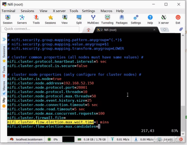Click the nifi.cluster.node.max.concurrent.requests=100 line
The height and width of the screenshot is (145, 187).
(56, 113)
